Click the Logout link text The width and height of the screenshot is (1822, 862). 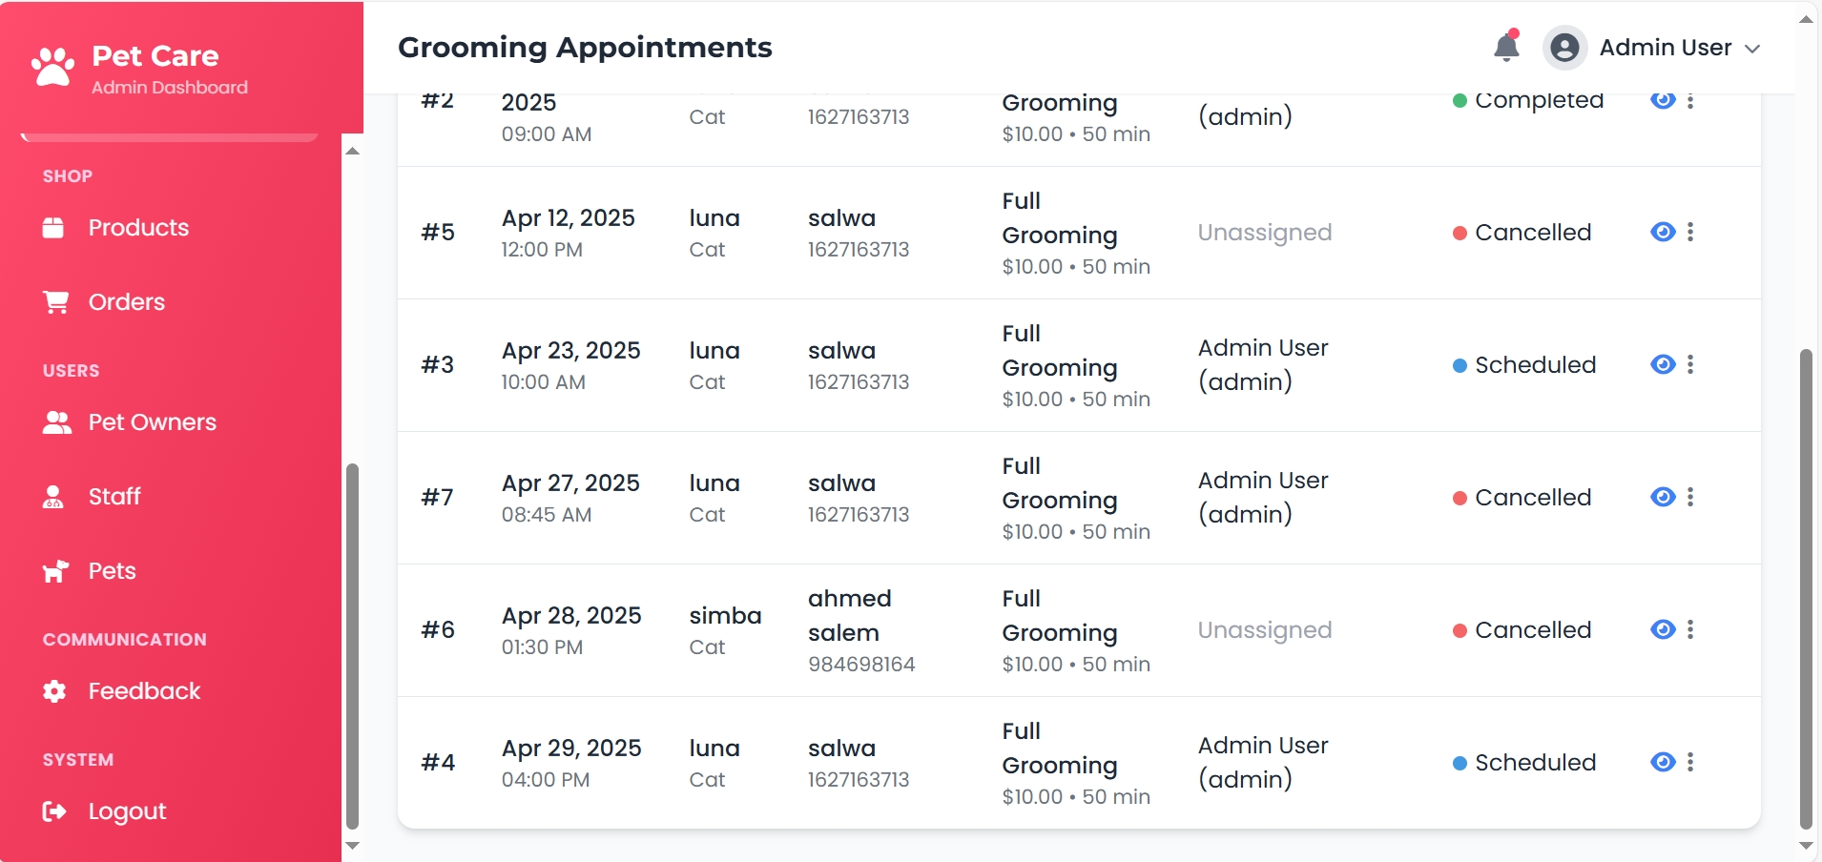coord(127,811)
